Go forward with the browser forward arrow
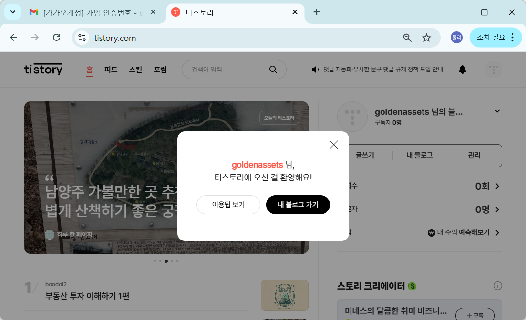 35,37
